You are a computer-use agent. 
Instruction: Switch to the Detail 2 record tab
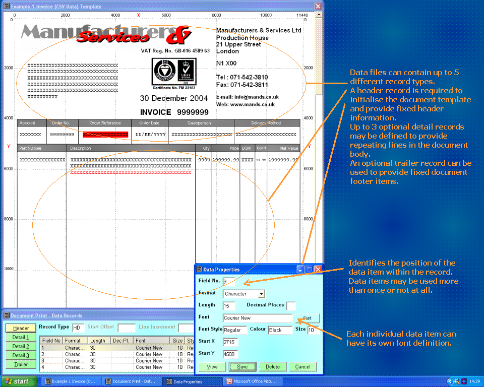[21, 347]
